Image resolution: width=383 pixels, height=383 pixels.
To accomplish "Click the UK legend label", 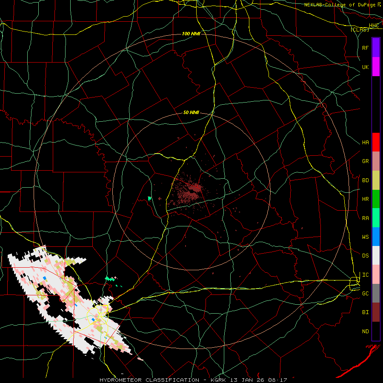I will click(365, 67).
